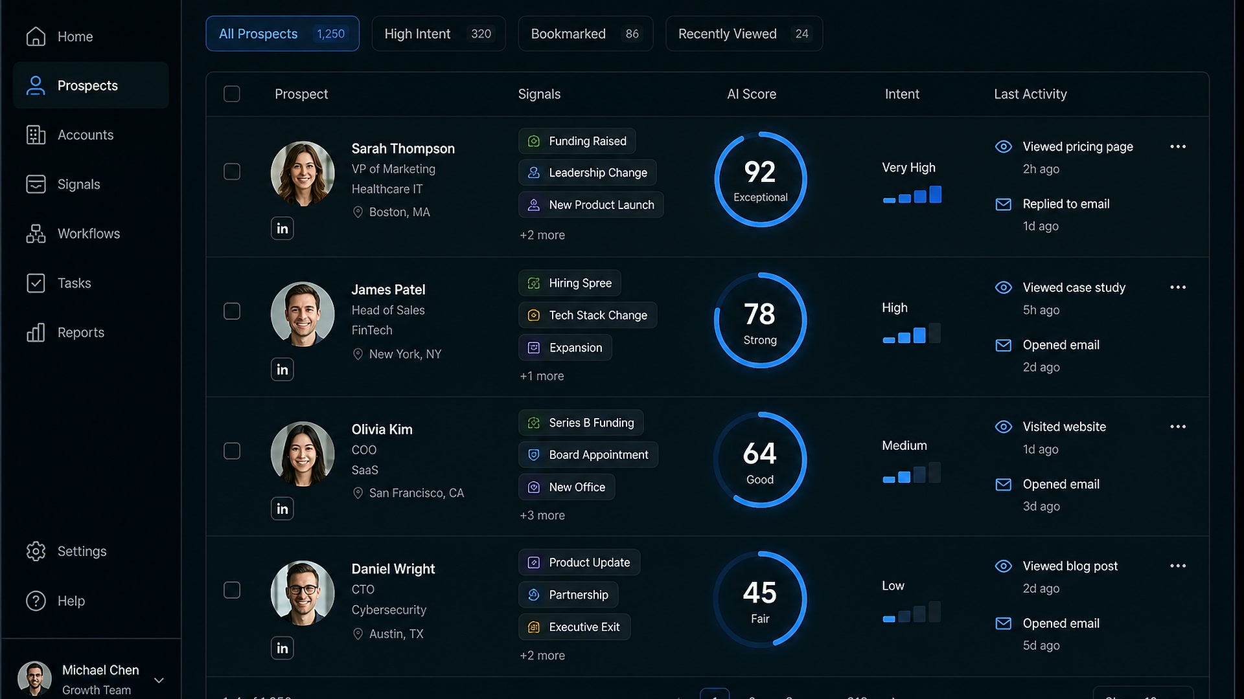Select the 92 Exceptional AI score ring

[x=761, y=179]
